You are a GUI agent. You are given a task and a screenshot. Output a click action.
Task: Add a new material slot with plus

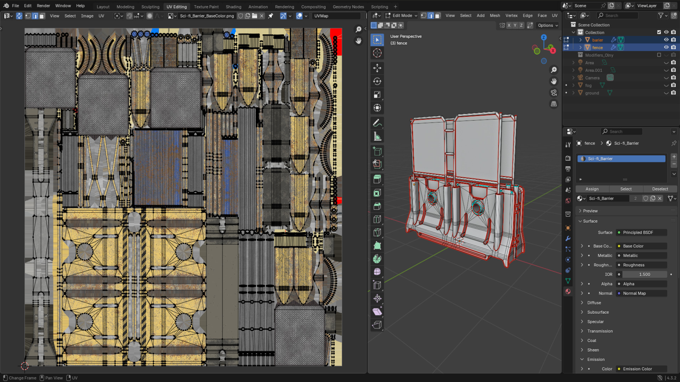(674, 157)
